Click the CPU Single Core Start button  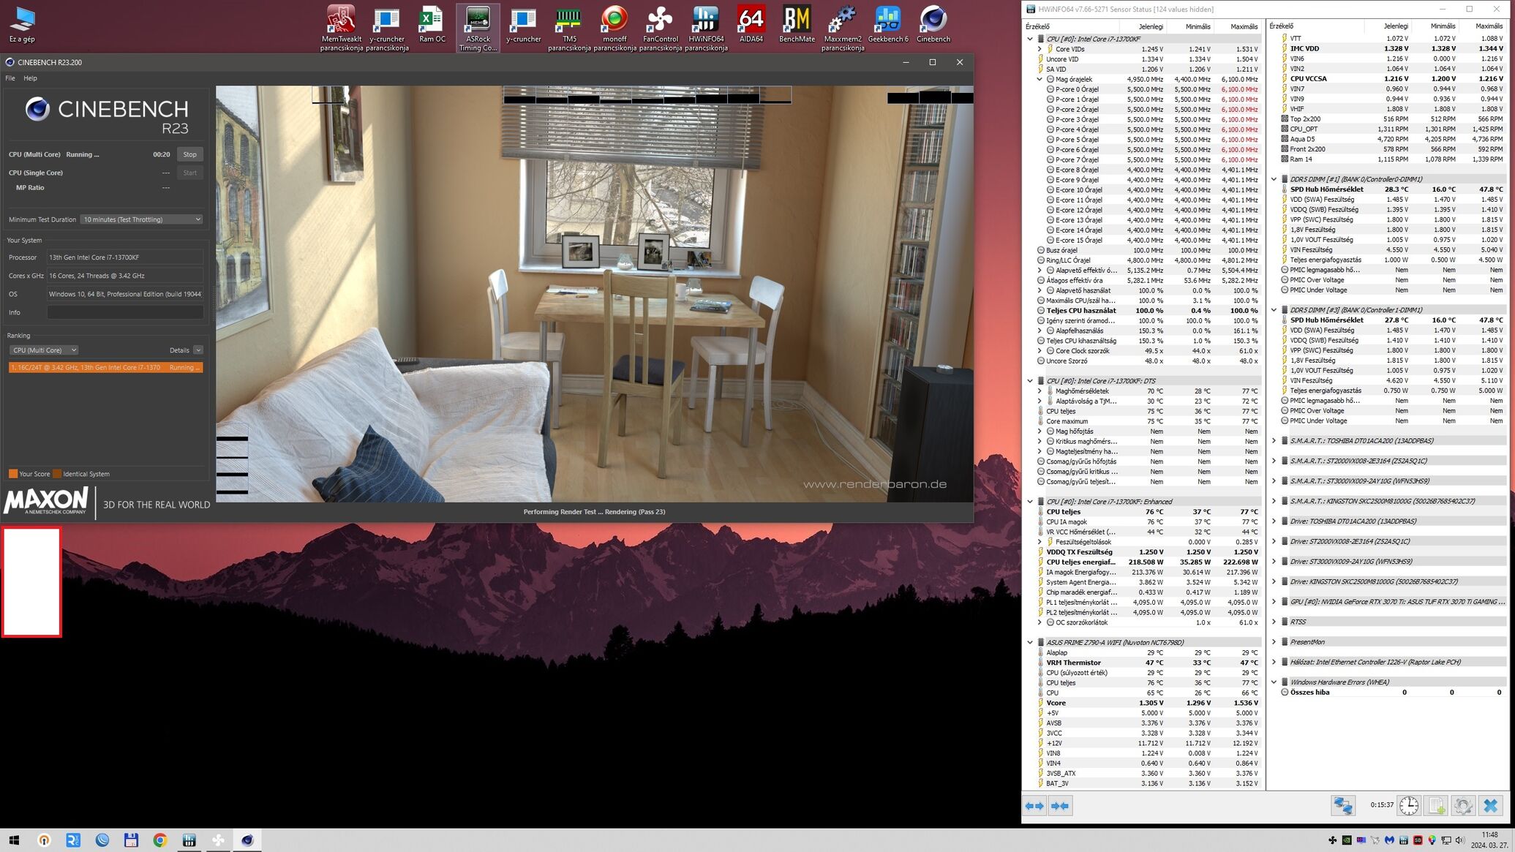pos(189,173)
